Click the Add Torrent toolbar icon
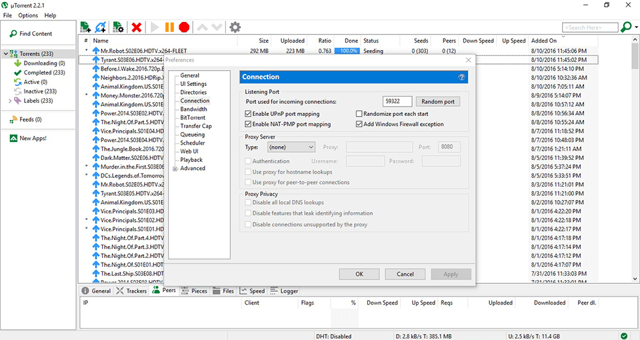Image resolution: width=640 pixels, height=340 pixels. pos(85,27)
